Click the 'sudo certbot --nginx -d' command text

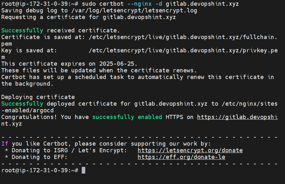122,4
